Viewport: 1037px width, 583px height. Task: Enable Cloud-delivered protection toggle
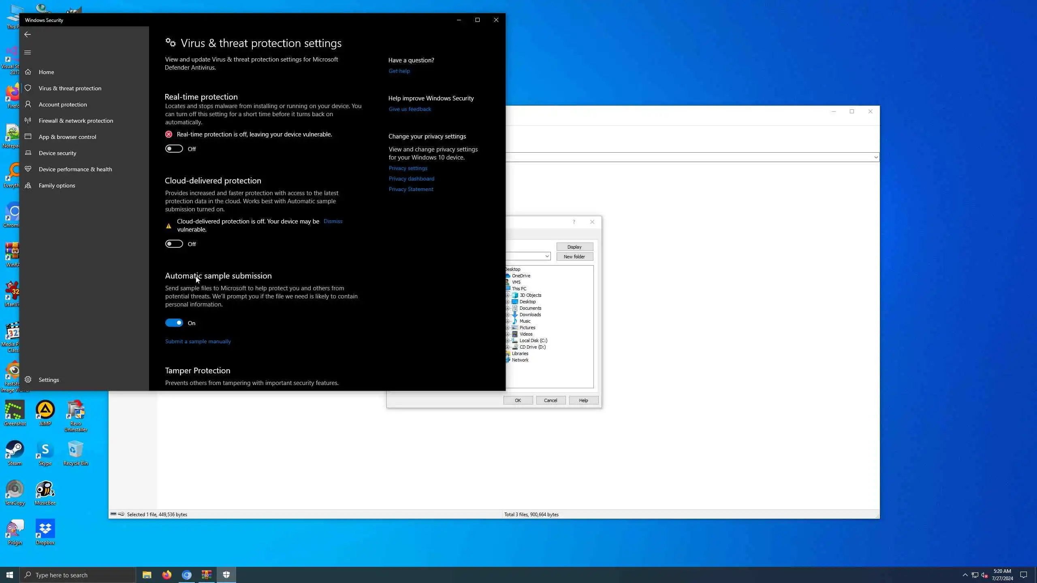[174, 244]
